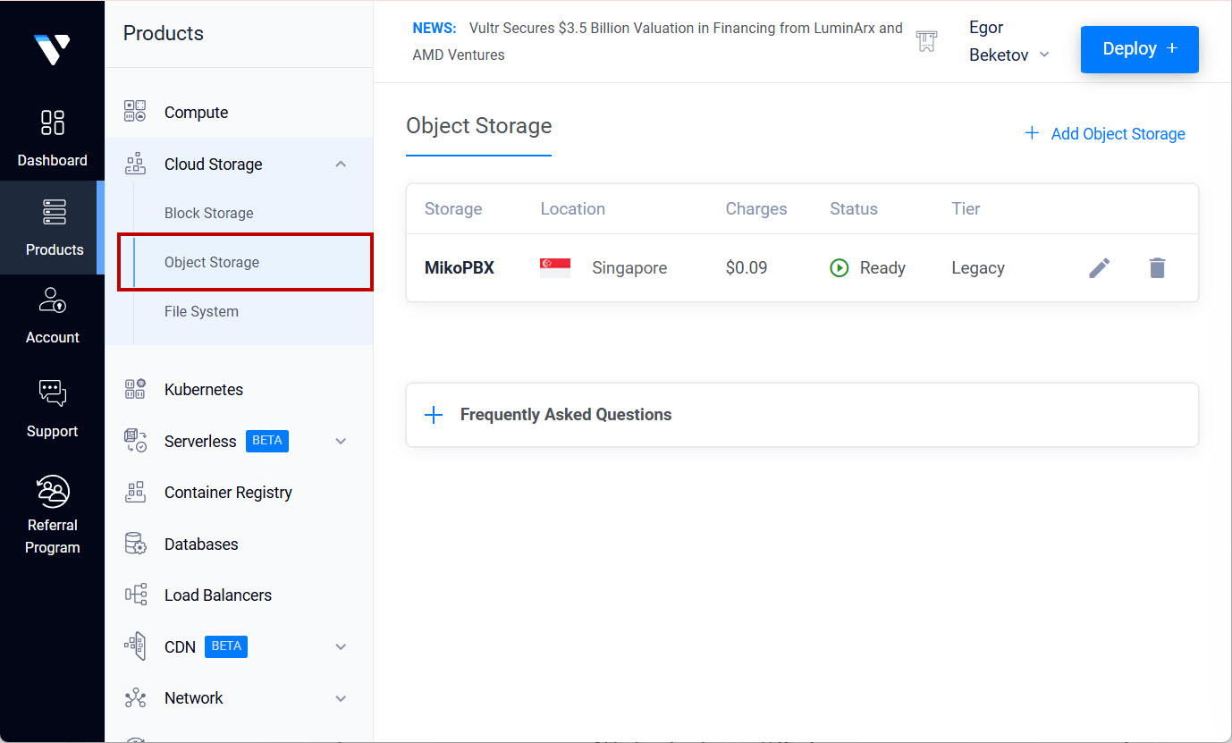
Task: Click the Add Object Storage link
Action: point(1105,134)
